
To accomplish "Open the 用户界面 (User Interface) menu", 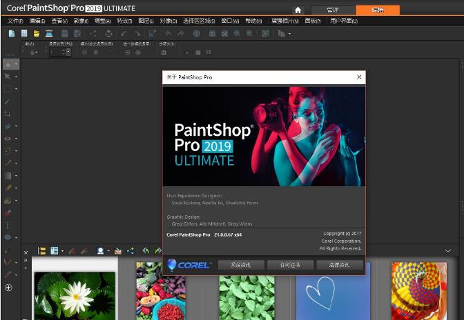I will pos(344,21).
